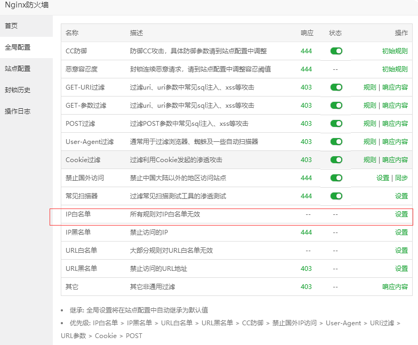The image size is (418, 345).
Task: Toggle the CC防御 switch
Action: coord(336,51)
